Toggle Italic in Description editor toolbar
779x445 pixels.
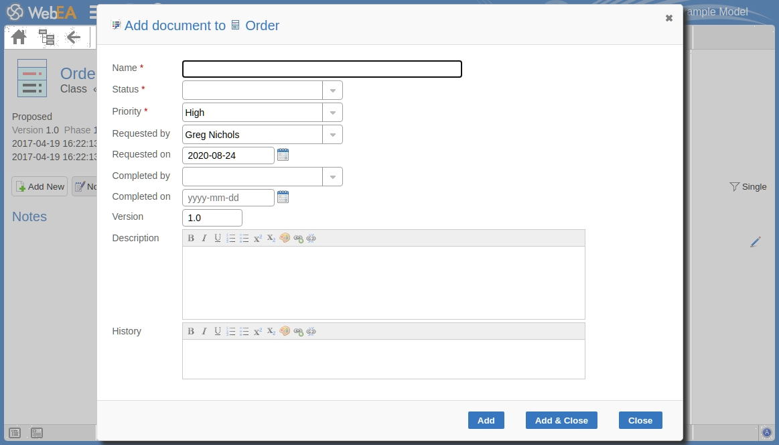[204, 238]
